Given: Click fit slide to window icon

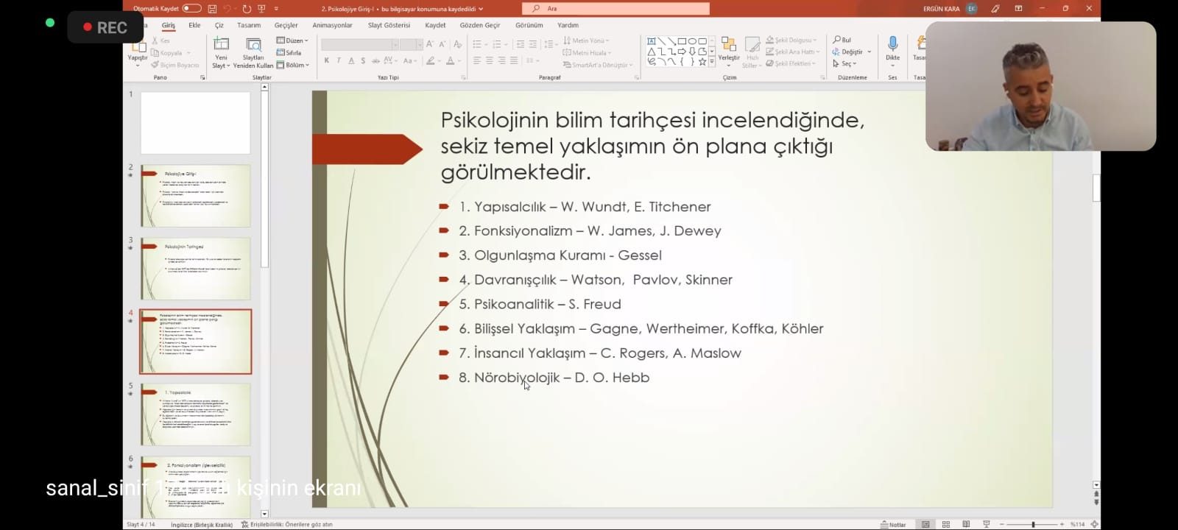Looking at the screenshot, I should tap(1094, 524).
